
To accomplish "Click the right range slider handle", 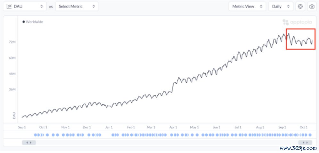I will (x=305, y=142).
